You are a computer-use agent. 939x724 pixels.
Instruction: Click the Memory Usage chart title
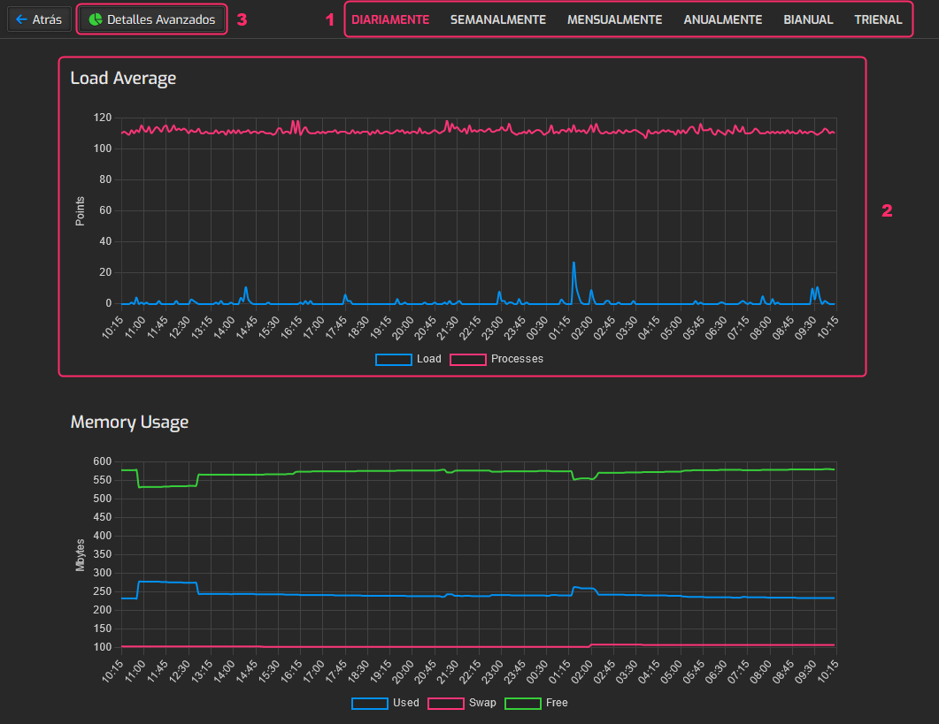click(x=129, y=423)
